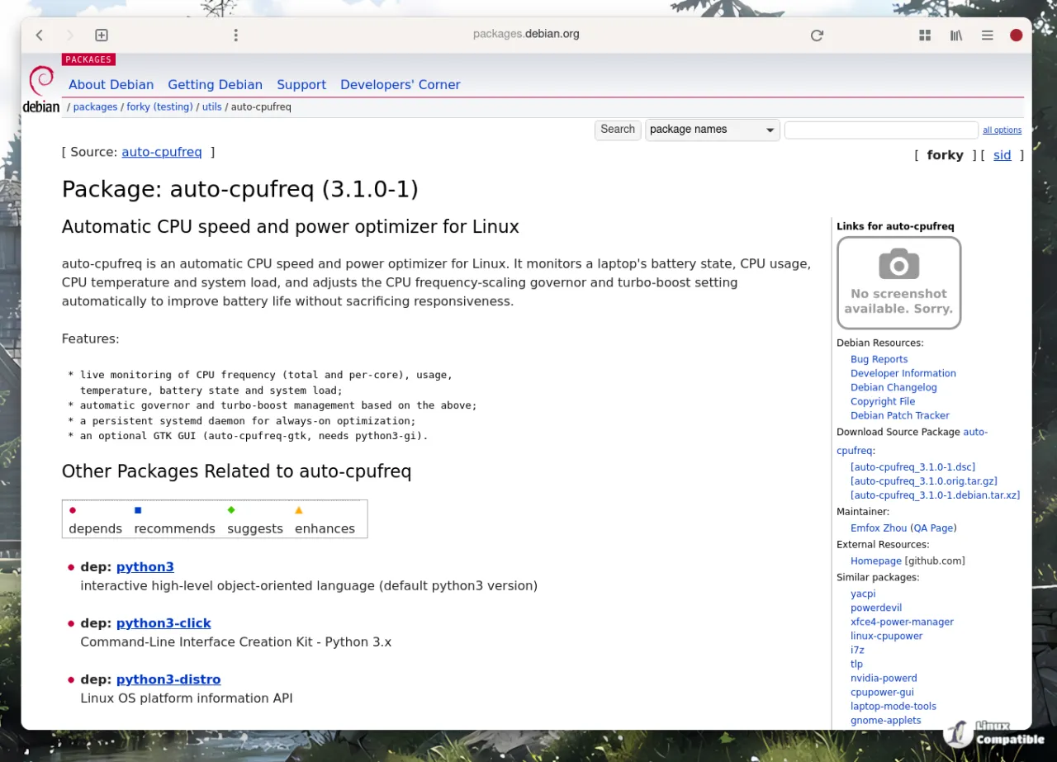This screenshot has height=762, width=1057.
Task: Focus the package search text field
Action: (x=881, y=130)
